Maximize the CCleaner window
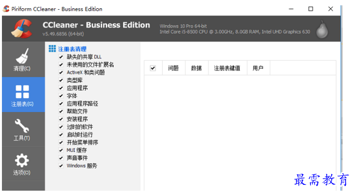Viewport: 353px width, 195px height. tap(311, 9)
